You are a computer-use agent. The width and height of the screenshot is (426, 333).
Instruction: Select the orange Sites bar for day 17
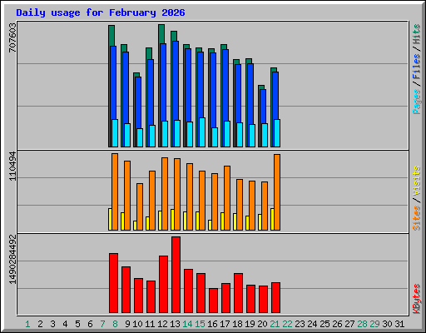click(x=227, y=198)
